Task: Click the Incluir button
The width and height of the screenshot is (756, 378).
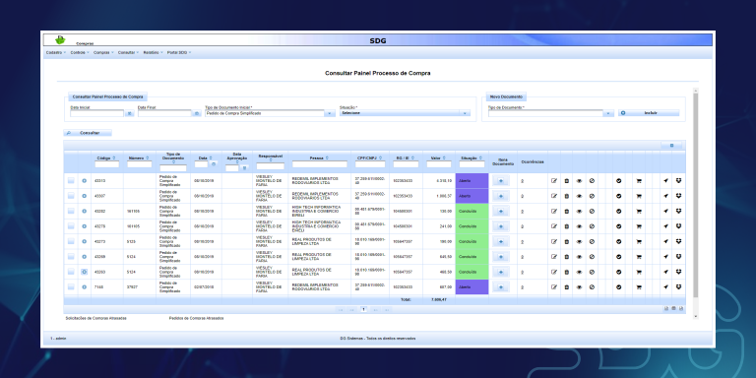Action: click(x=649, y=113)
